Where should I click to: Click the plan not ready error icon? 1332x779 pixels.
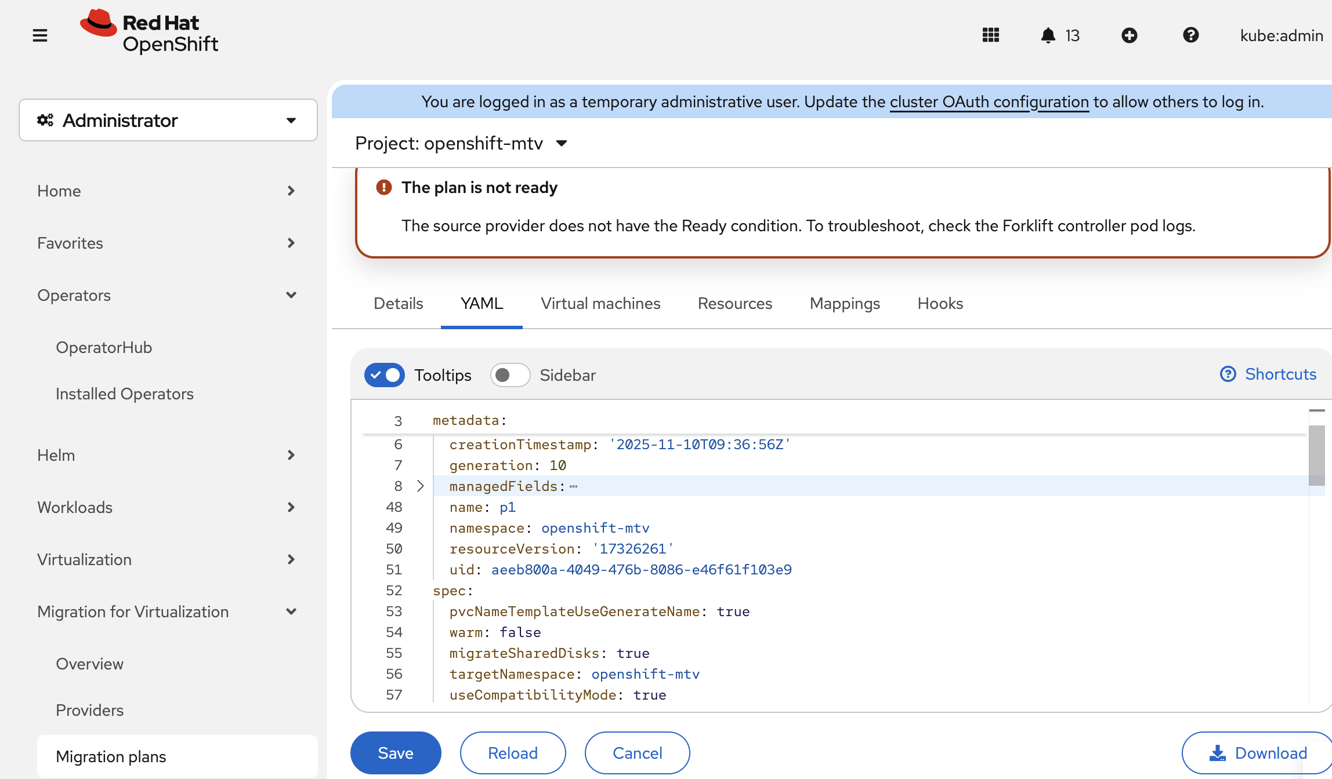click(383, 187)
